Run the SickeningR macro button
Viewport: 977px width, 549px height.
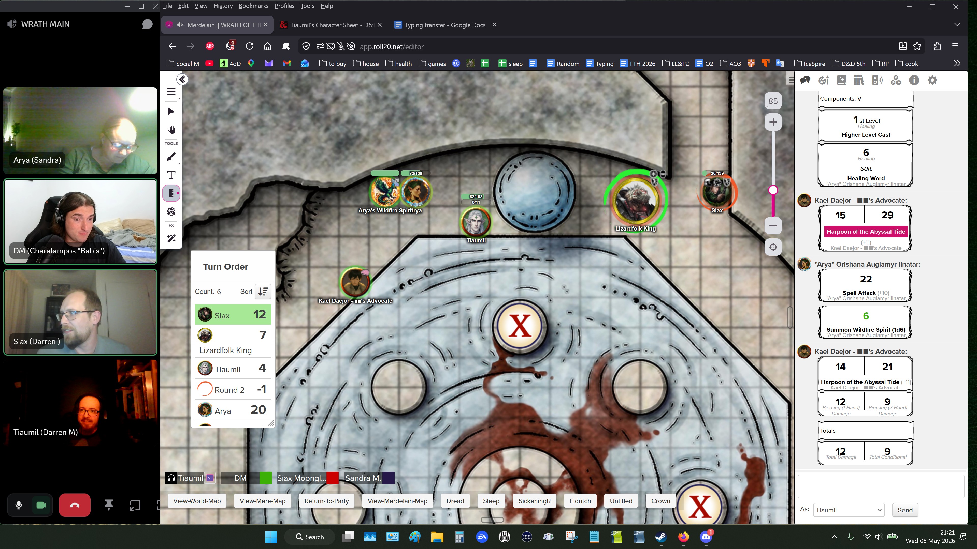pyautogui.click(x=534, y=501)
